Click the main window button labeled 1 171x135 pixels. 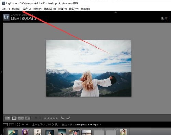coord(5,125)
